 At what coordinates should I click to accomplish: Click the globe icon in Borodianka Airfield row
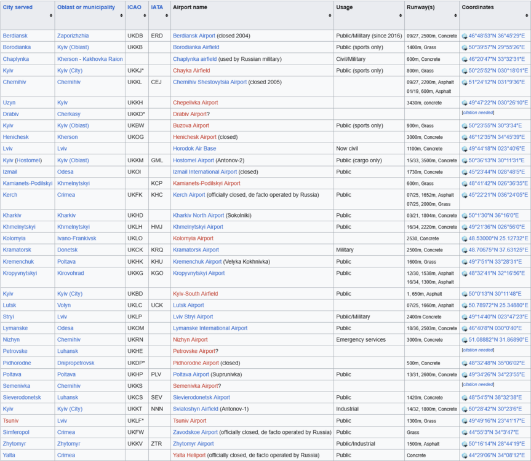(x=465, y=48)
